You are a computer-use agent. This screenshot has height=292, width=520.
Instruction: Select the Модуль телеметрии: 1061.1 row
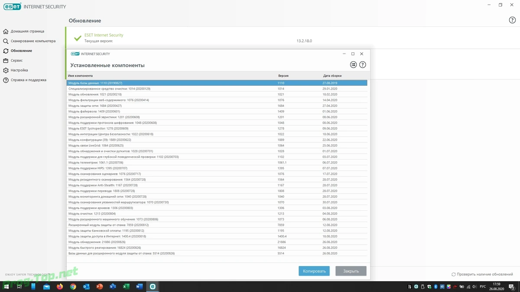(217, 163)
